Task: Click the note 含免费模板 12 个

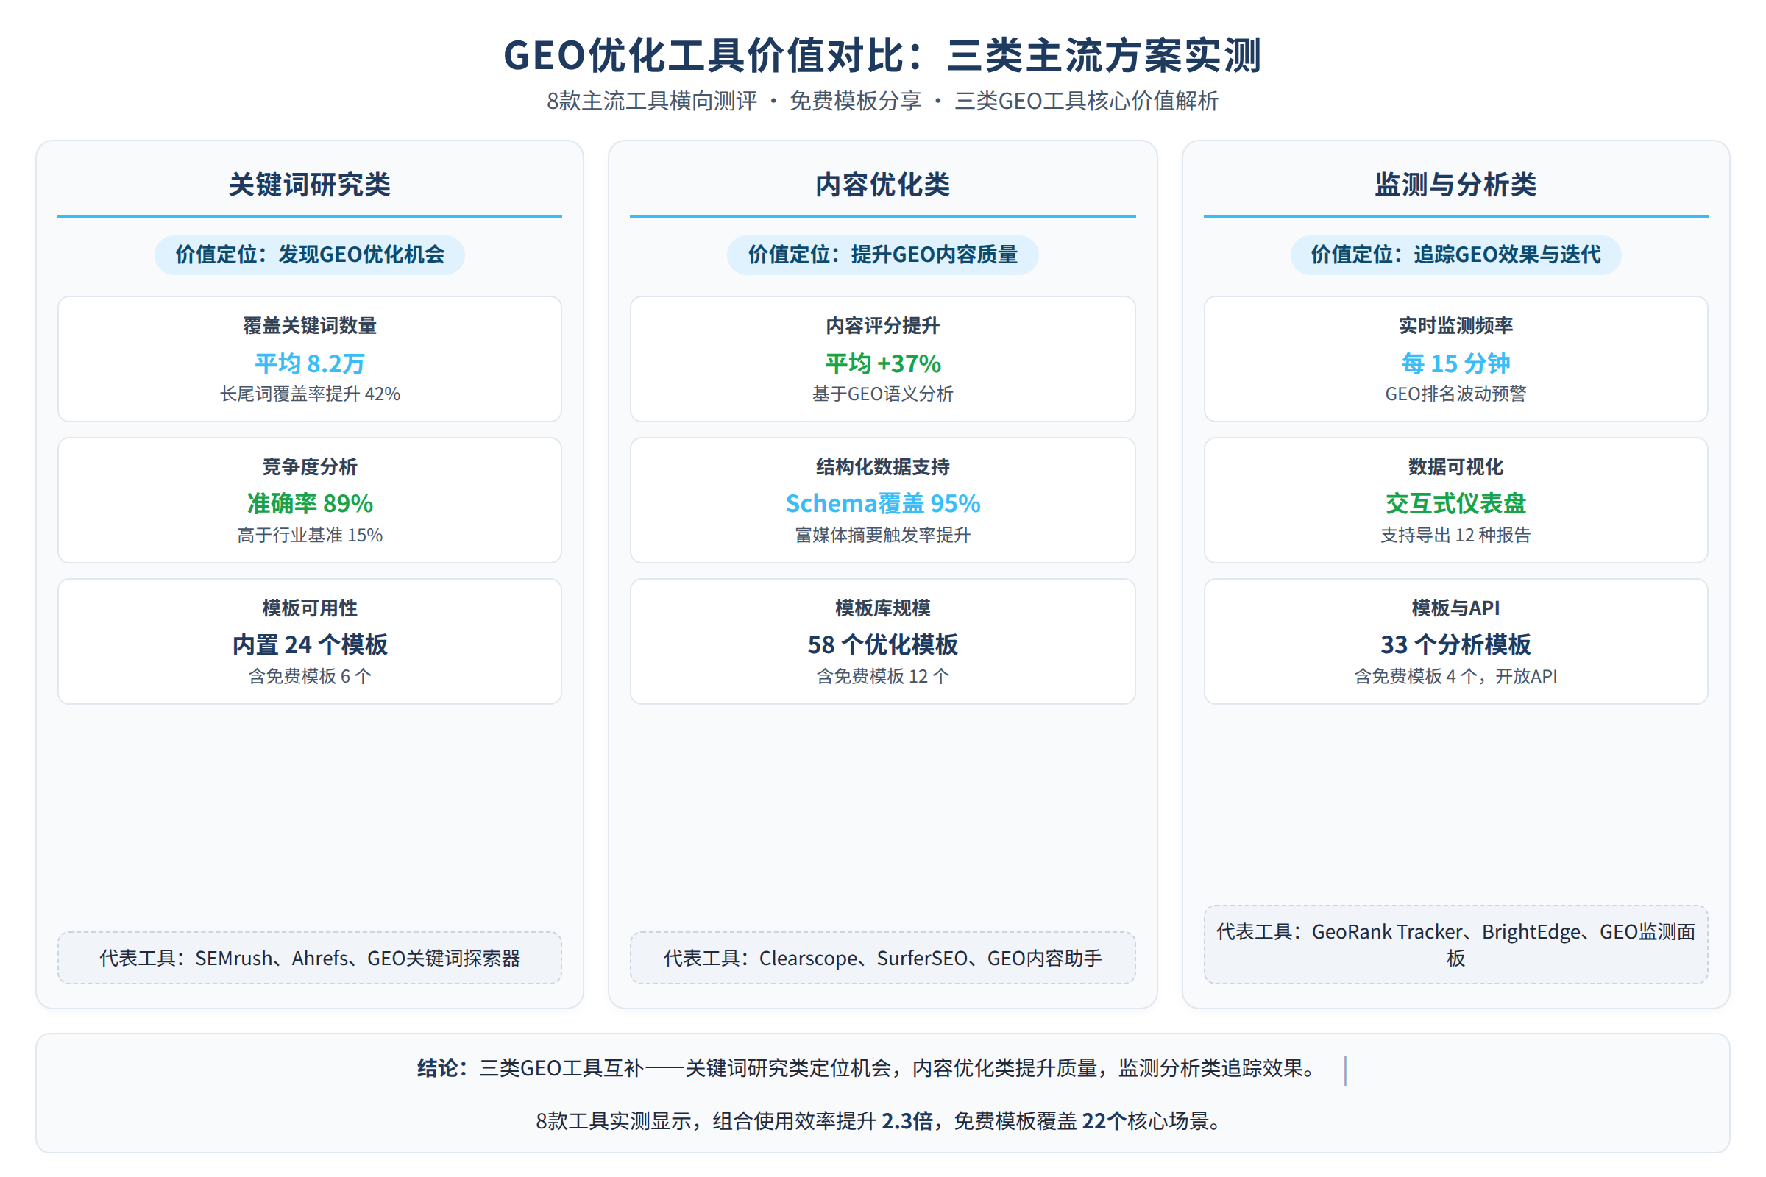Action: (882, 676)
